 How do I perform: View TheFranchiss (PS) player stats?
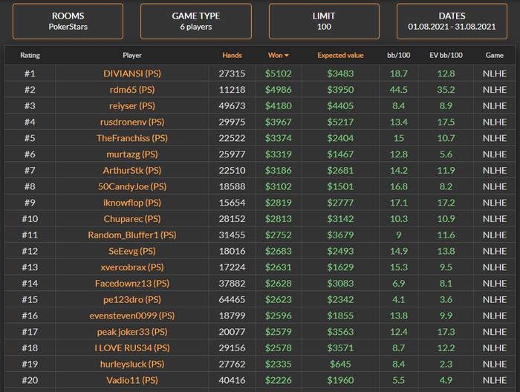pos(131,138)
